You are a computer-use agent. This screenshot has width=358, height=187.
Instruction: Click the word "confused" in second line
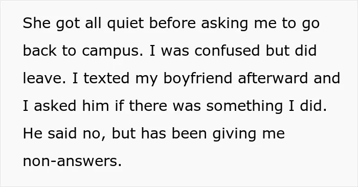click(227, 51)
